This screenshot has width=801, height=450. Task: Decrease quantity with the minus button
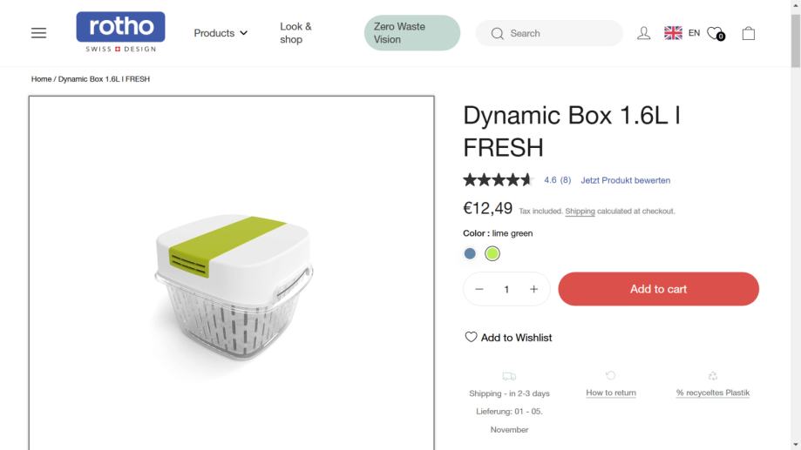click(x=479, y=289)
